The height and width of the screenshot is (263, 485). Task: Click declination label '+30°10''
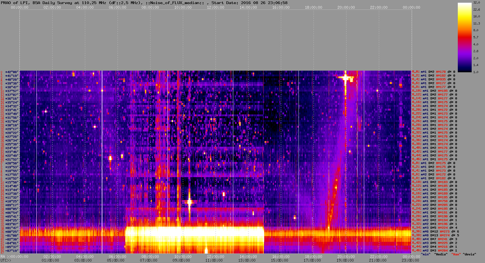point(12,125)
